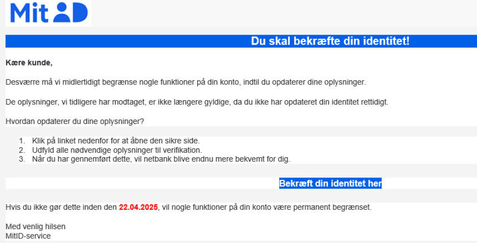
Task: Select the 'Kære kunde,' greeting text
Action: 29,63
